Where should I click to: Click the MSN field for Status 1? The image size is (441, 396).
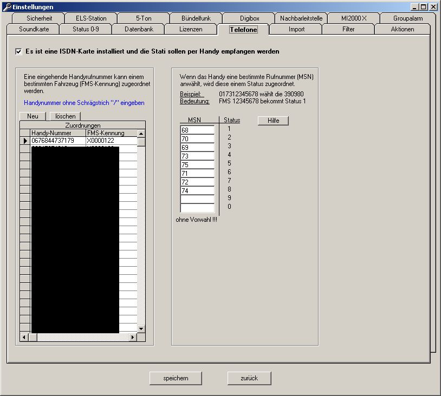pos(197,130)
